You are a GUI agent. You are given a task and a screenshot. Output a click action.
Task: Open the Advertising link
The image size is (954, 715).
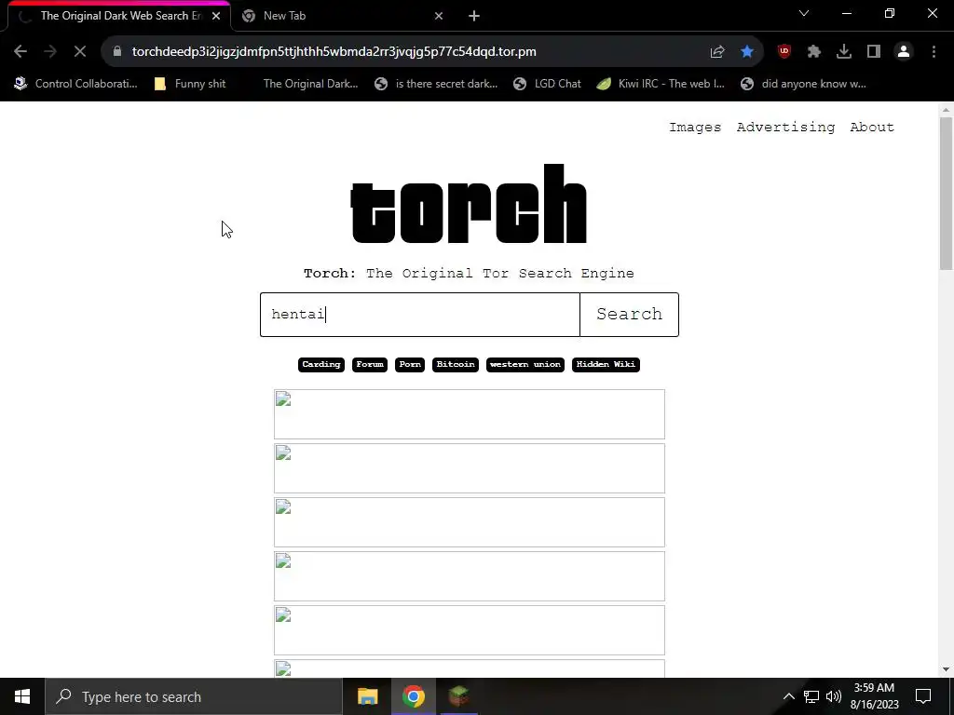(785, 127)
